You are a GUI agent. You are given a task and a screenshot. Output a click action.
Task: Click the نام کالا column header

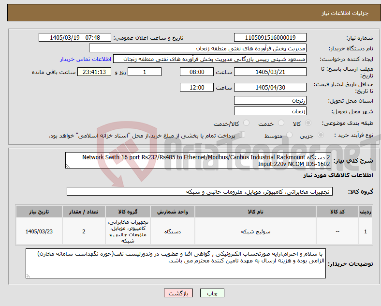pos(255,212)
